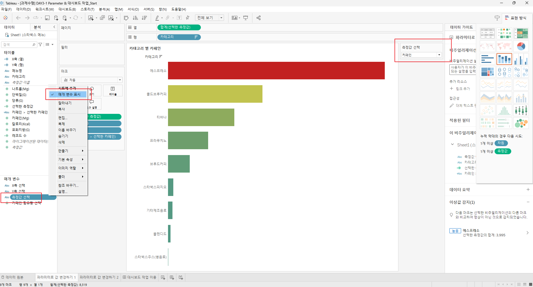Click the 링크 추가 link
Viewport: 533px width, 287px height.
point(463,89)
